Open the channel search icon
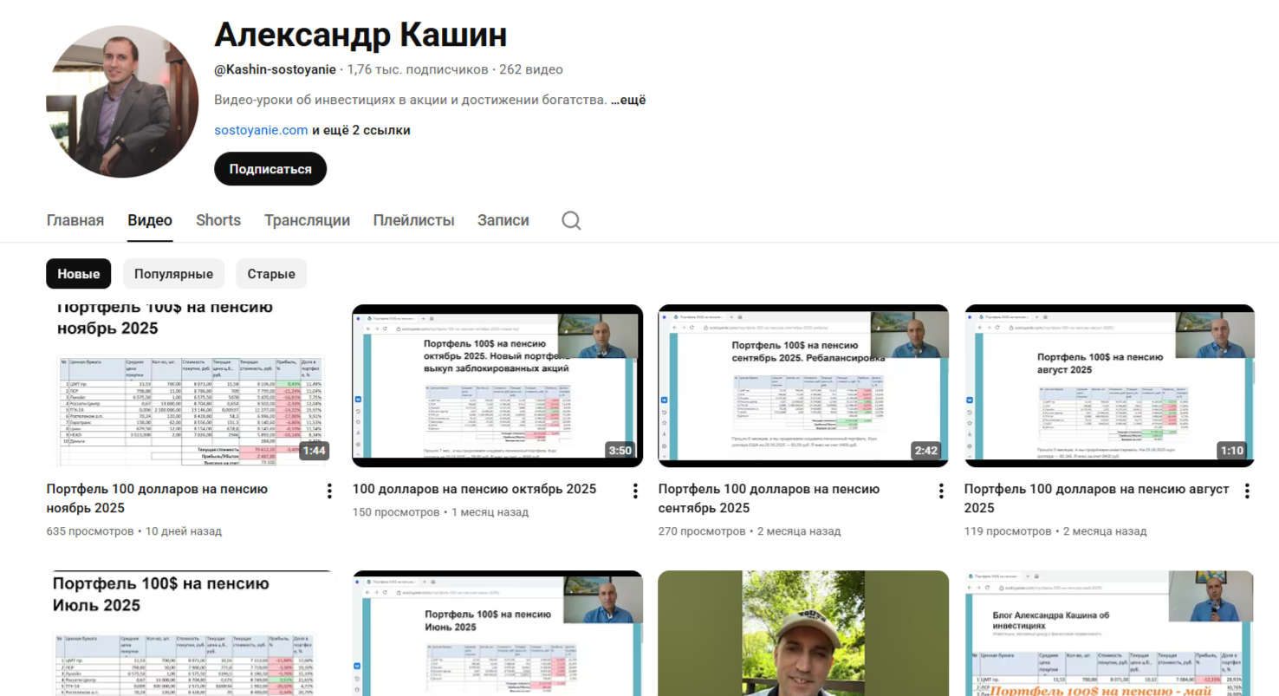 570,220
